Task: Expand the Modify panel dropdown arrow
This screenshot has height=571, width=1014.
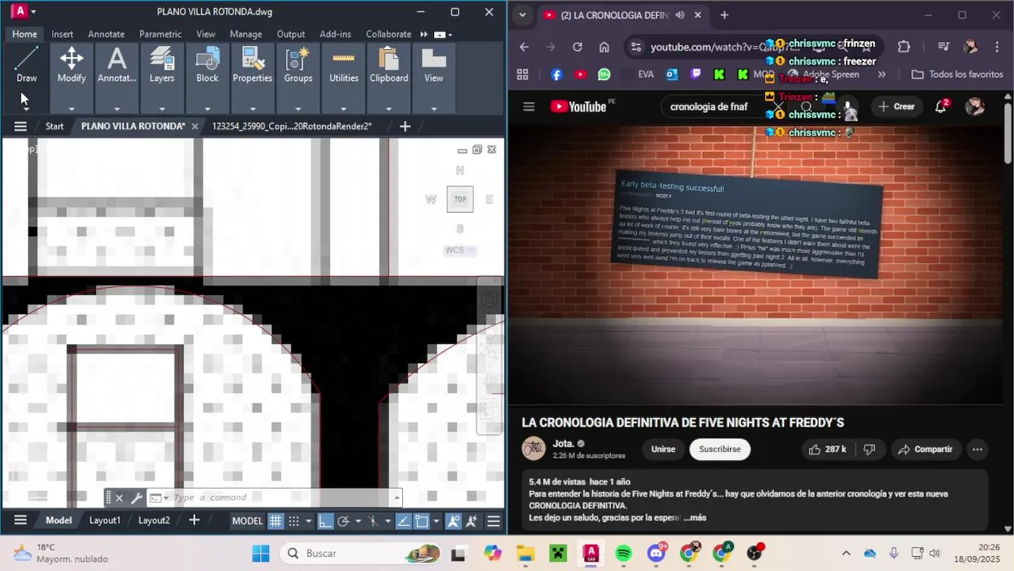Action: click(x=71, y=109)
